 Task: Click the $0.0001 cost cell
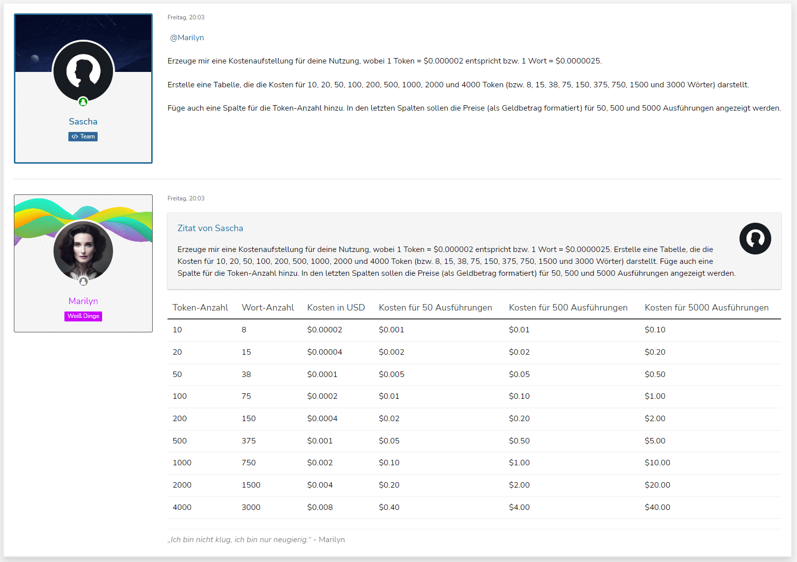click(322, 375)
